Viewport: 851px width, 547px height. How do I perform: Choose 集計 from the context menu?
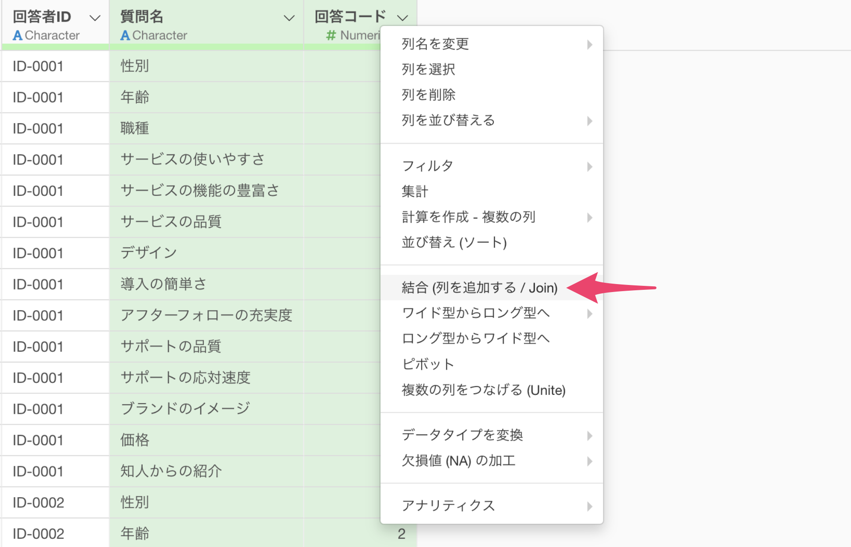(414, 191)
